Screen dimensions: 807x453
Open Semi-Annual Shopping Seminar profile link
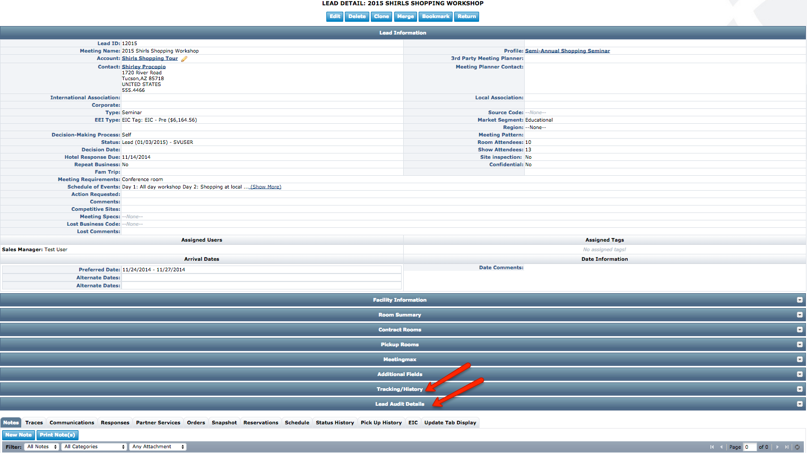click(x=567, y=51)
